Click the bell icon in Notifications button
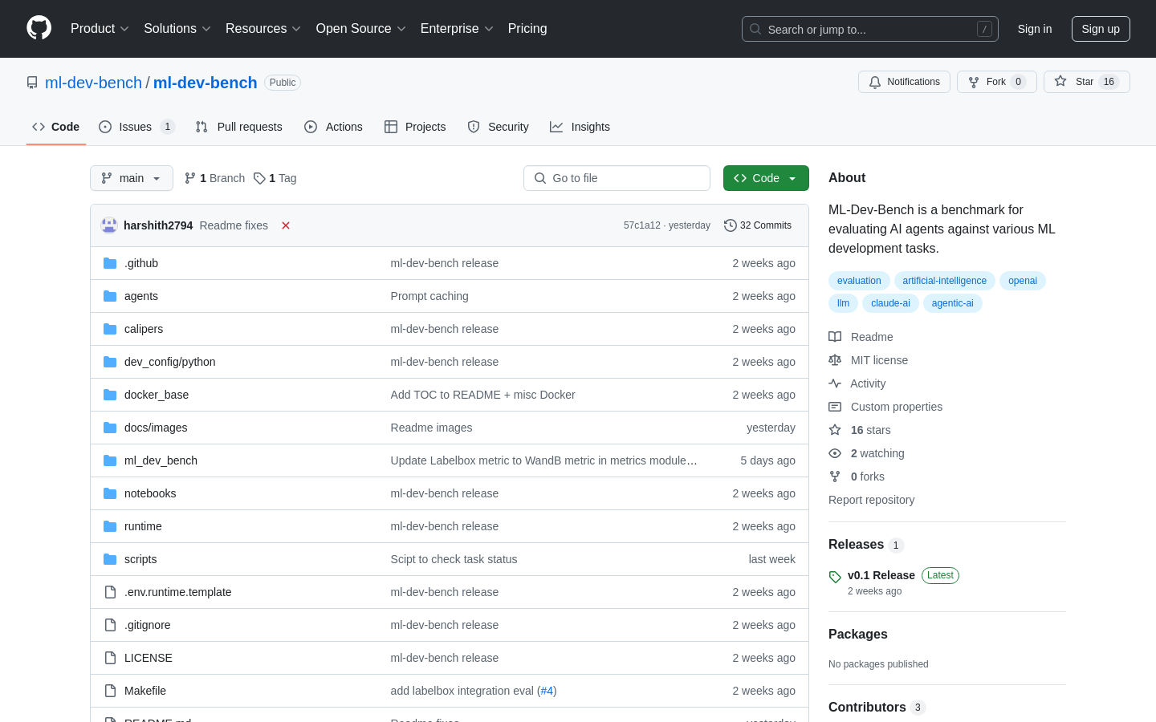Image resolution: width=1156 pixels, height=722 pixels. click(875, 82)
